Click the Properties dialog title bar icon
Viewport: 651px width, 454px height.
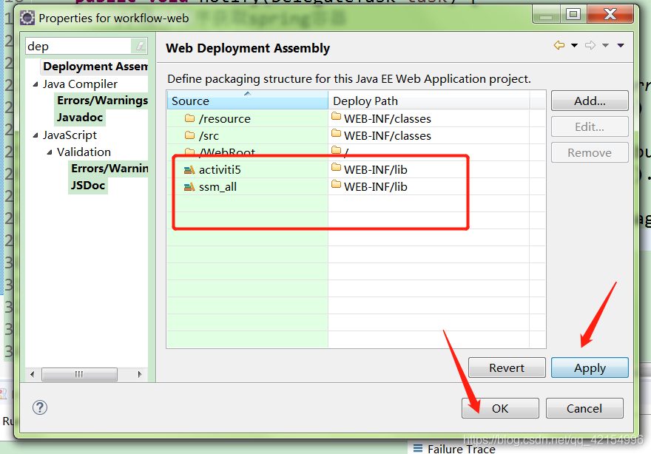pyautogui.click(x=27, y=18)
